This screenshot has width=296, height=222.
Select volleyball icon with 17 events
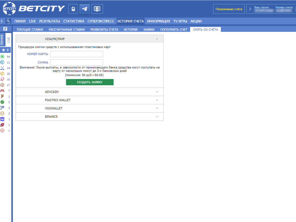click(2, 85)
